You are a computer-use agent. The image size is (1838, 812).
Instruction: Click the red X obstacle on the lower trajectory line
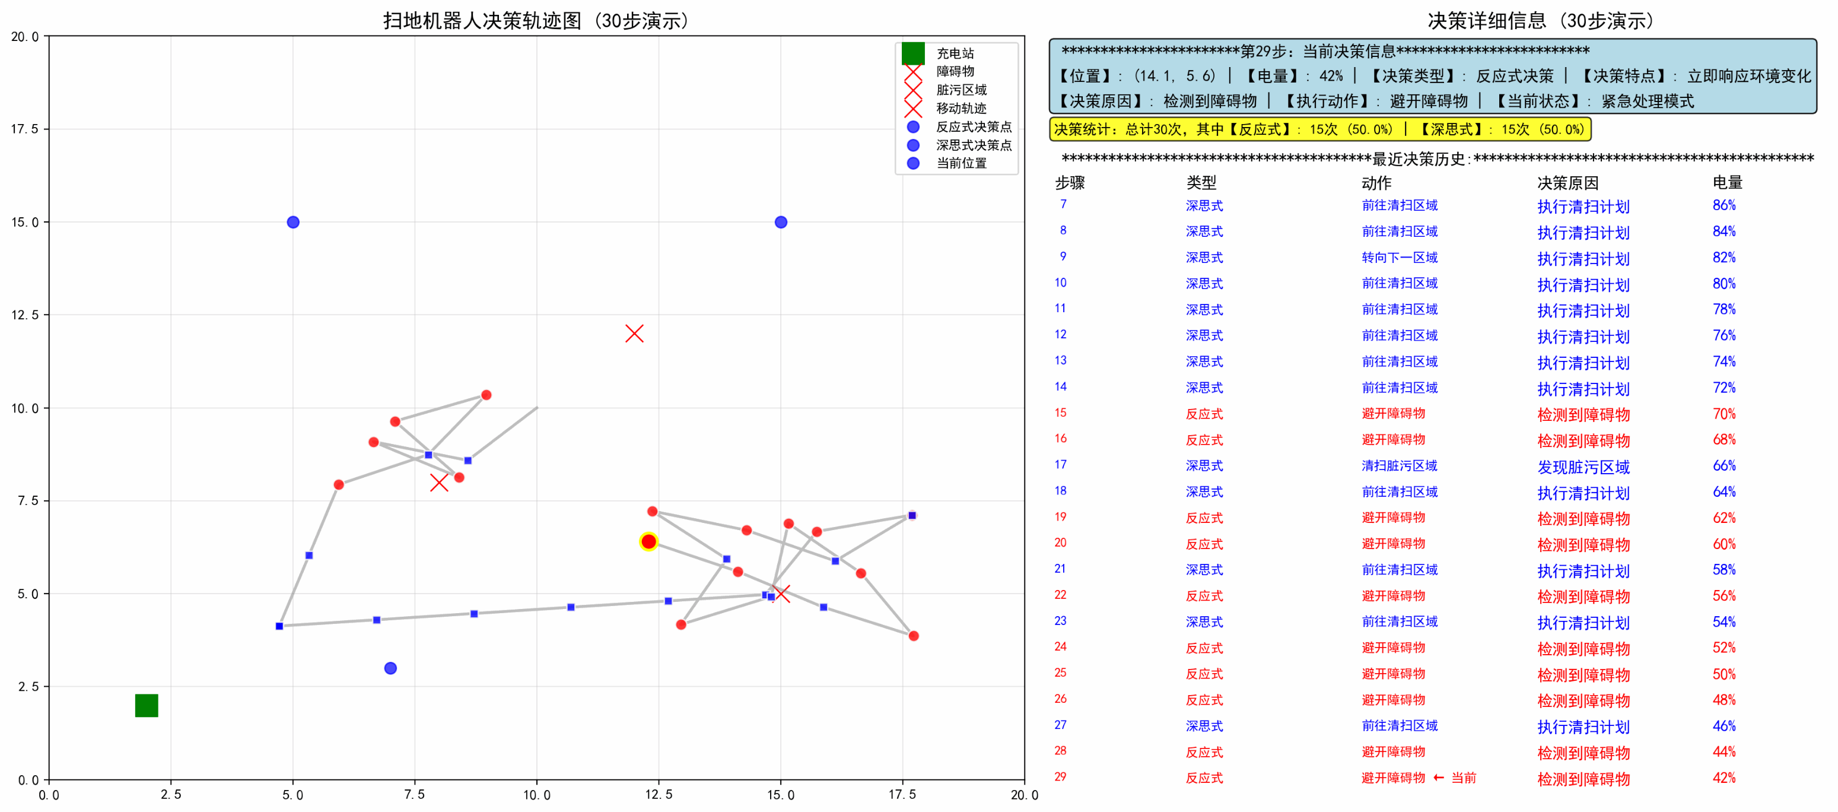click(781, 594)
